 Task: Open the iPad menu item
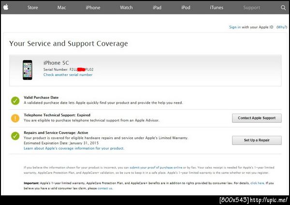pos(157,8)
